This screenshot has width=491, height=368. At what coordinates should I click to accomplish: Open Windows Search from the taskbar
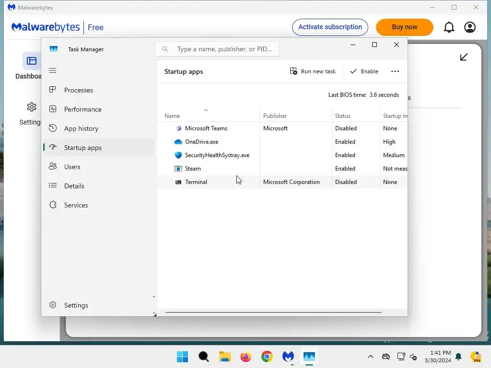[x=203, y=356]
